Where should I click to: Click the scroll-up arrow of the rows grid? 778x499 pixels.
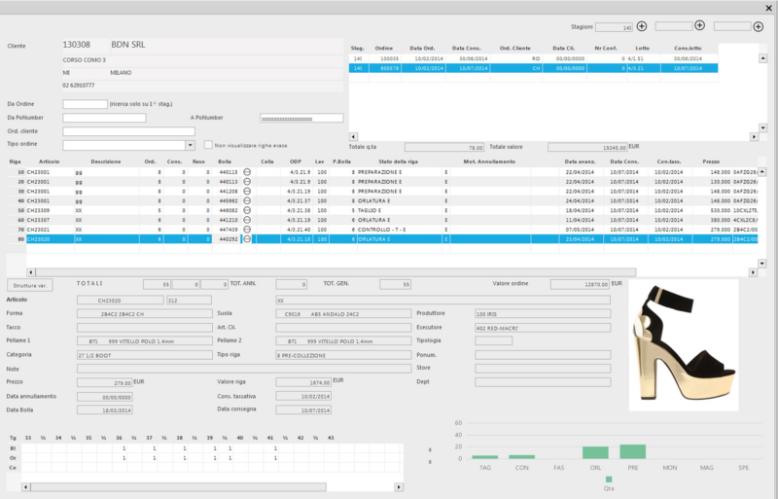click(x=762, y=172)
